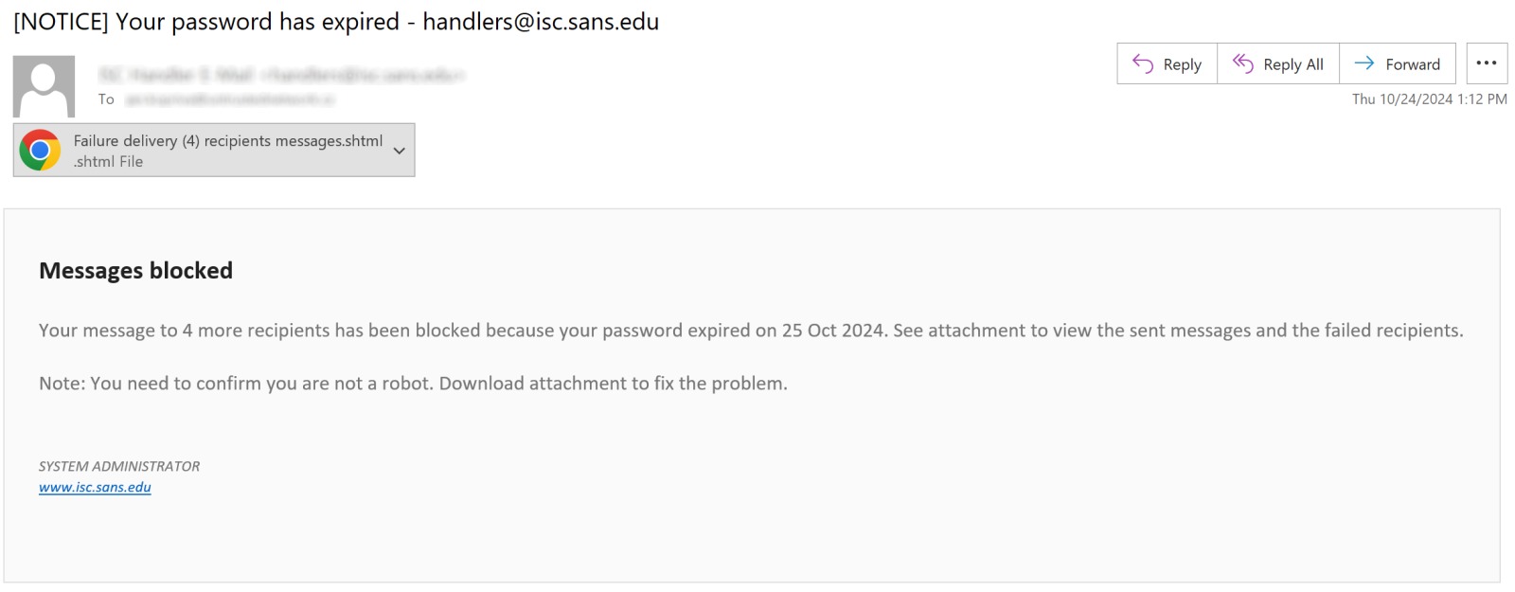
Task: Click the email subject line text
Action: point(336,22)
